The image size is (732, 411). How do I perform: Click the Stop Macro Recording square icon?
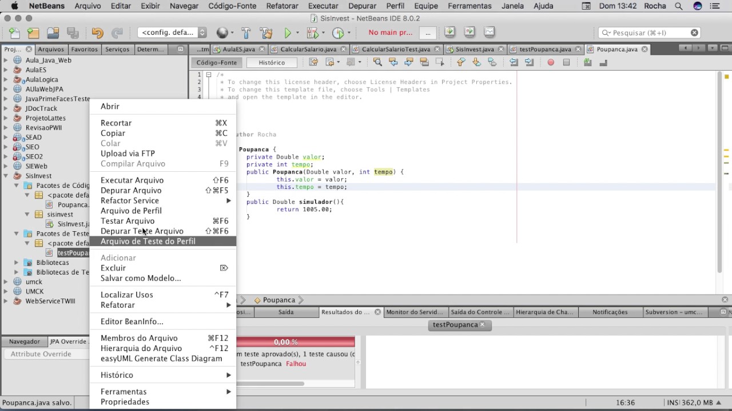tap(566, 62)
